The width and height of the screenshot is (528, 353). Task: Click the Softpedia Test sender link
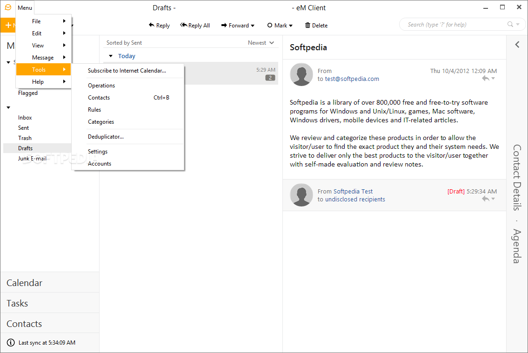pos(353,191)
